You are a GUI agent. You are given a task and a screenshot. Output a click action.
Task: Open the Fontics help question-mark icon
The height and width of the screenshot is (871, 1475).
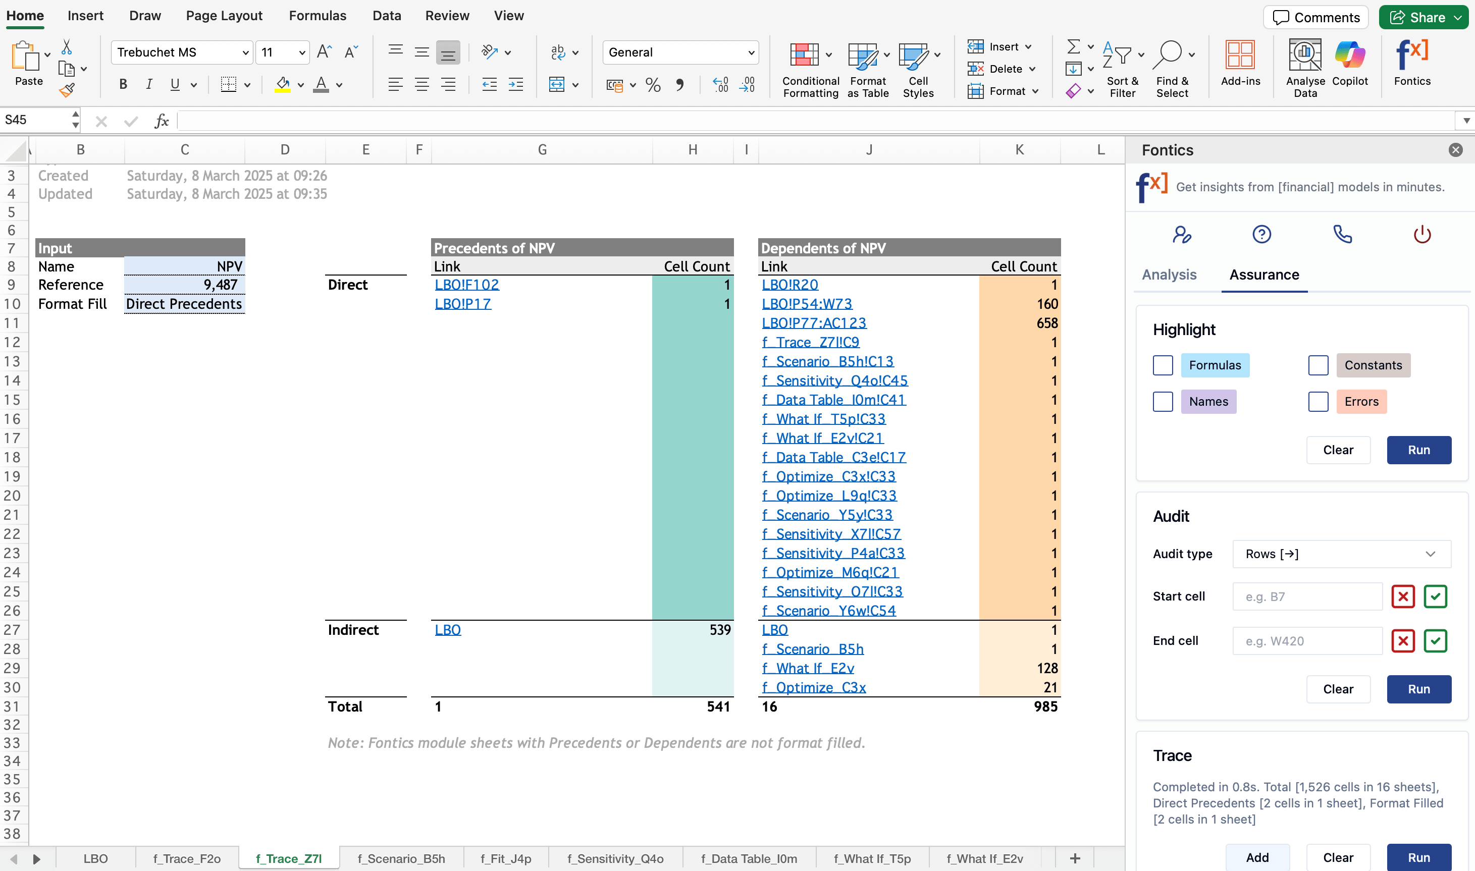[x=1261, y=235]
